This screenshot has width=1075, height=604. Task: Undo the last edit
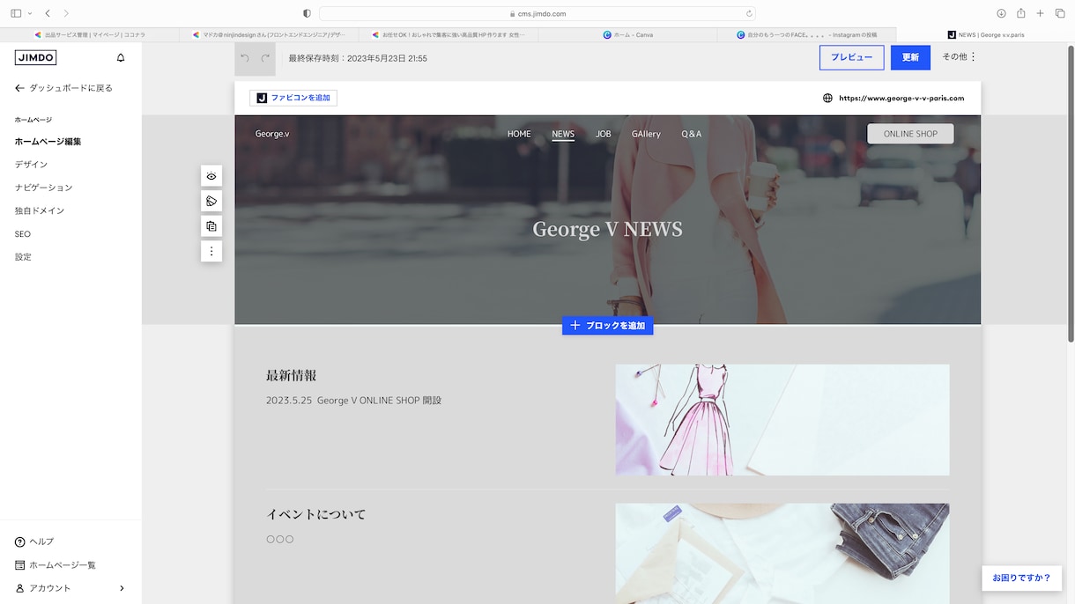coord(245,58)
